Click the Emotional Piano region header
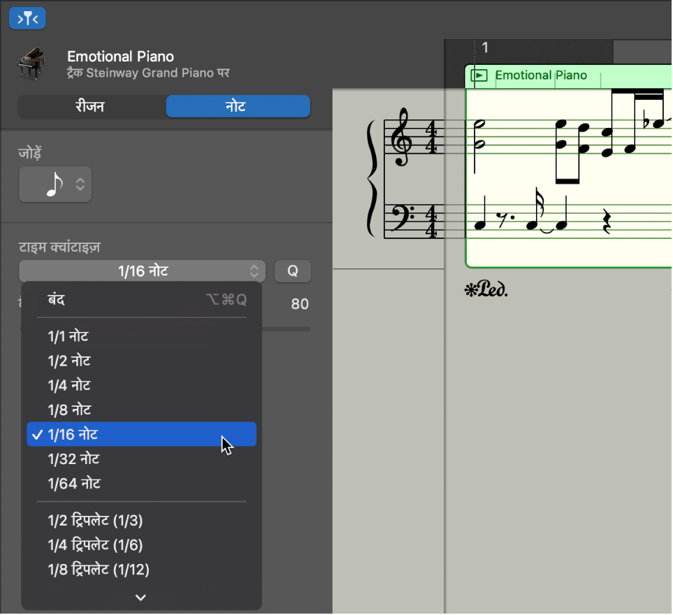The image size is (673, 615). pyautogui.click(x=569, y=76)
